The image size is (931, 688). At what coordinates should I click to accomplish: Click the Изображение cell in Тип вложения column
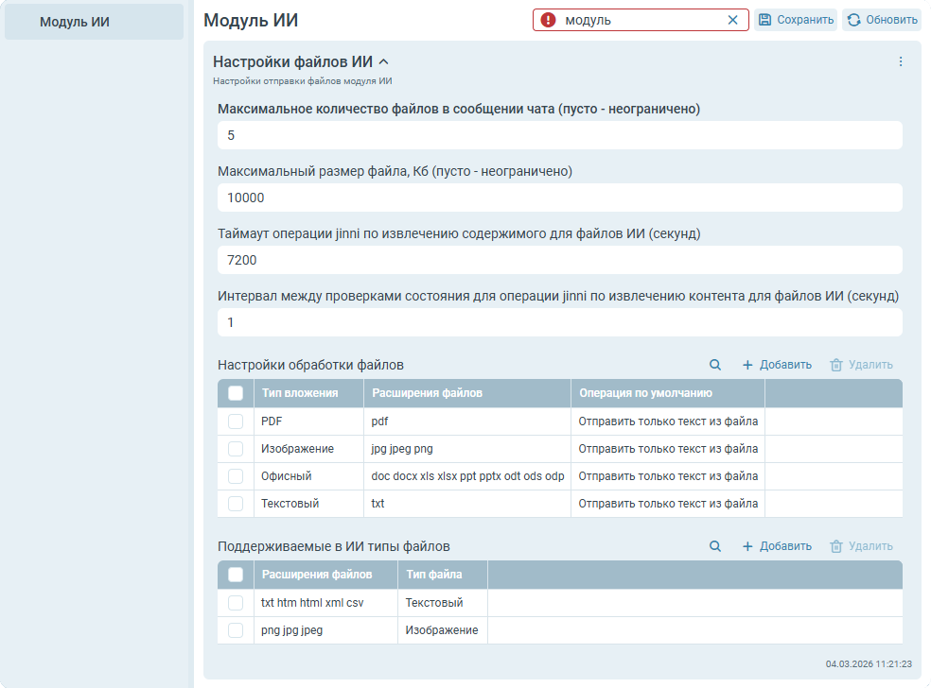pos(308,449)
